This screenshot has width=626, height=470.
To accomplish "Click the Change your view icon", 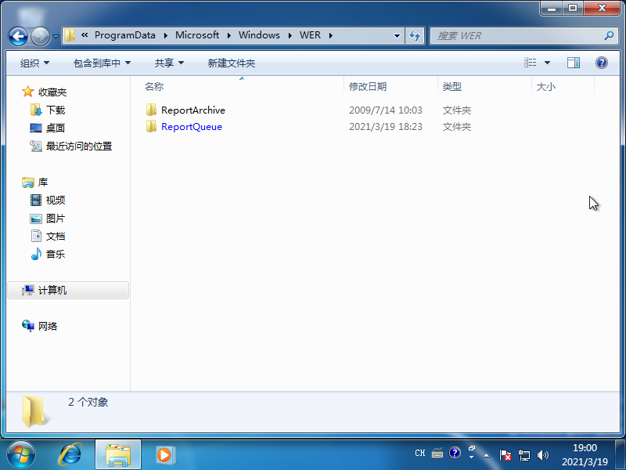I will pos(529,63).
